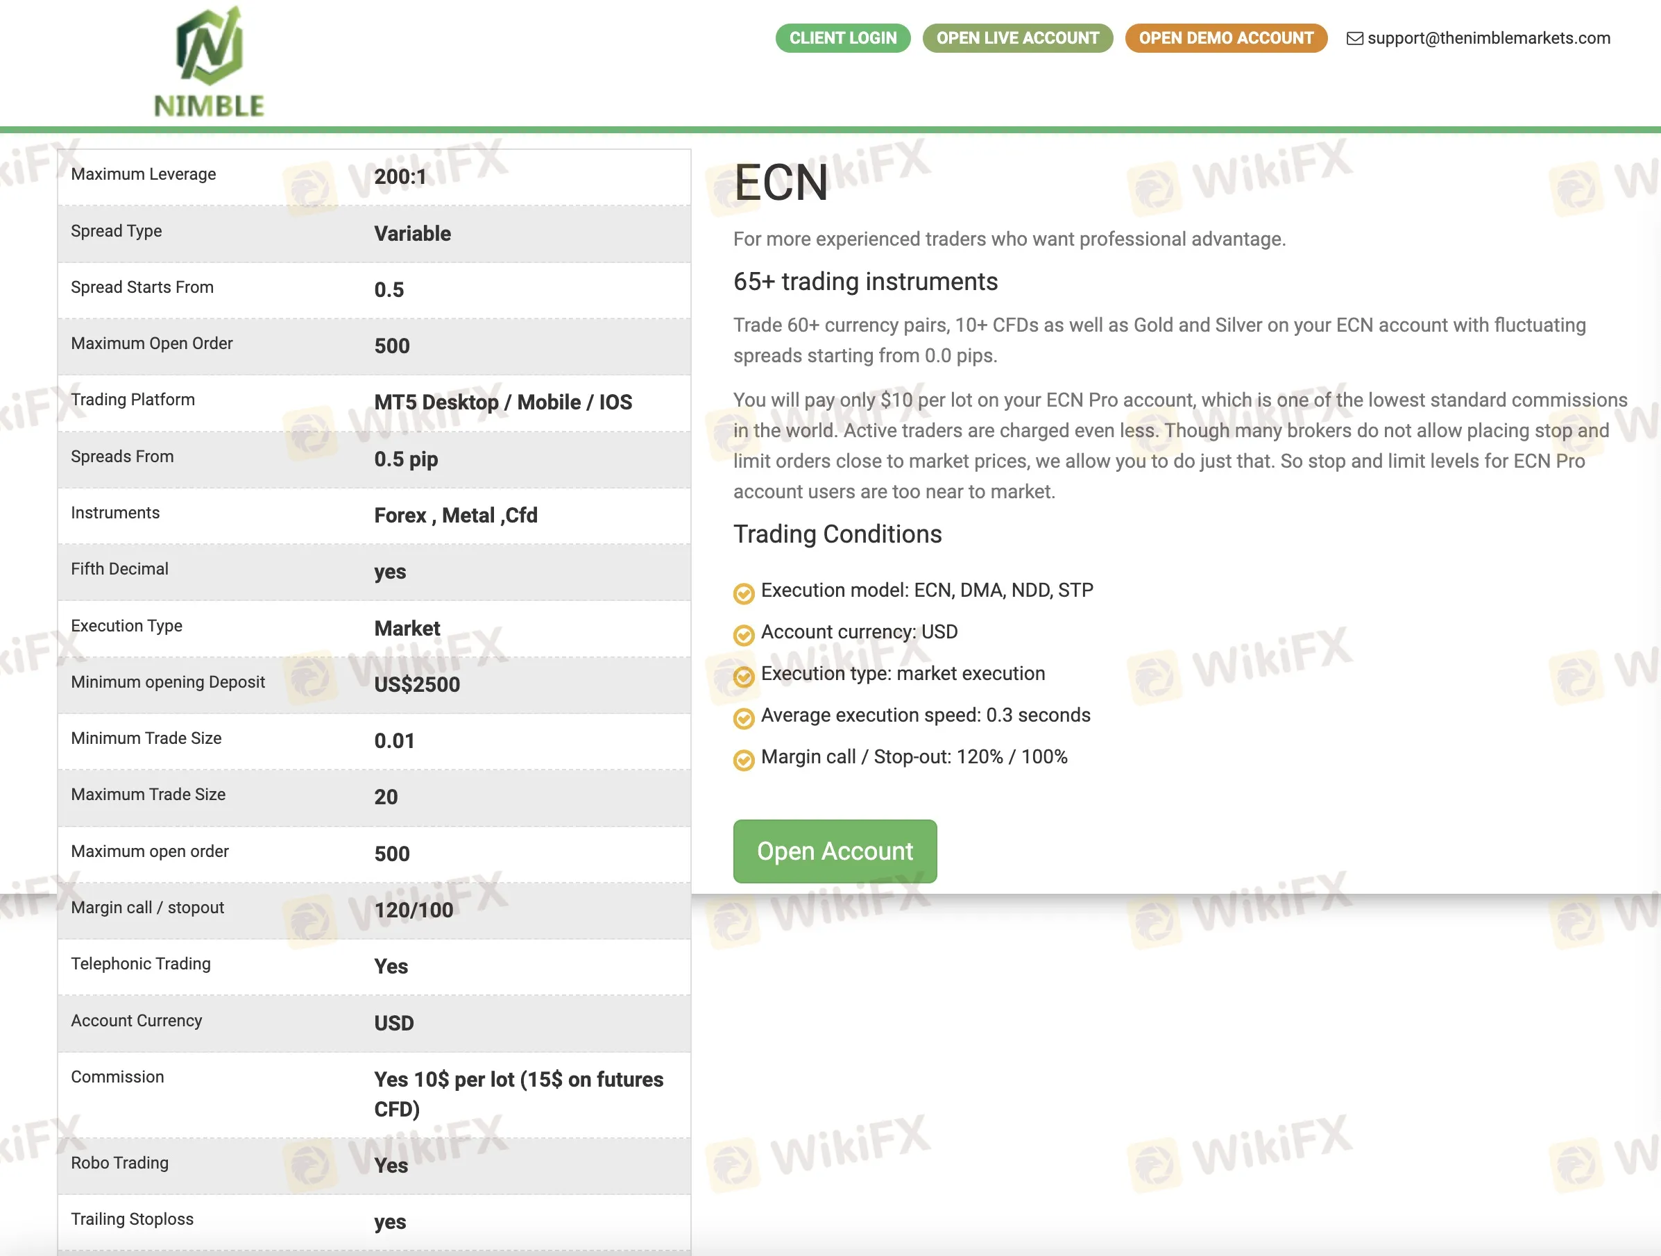Click the Minimum opening Deposit US$2500 row
The width and height of the screenshot is (1661, 1256).
pos(374,684)
